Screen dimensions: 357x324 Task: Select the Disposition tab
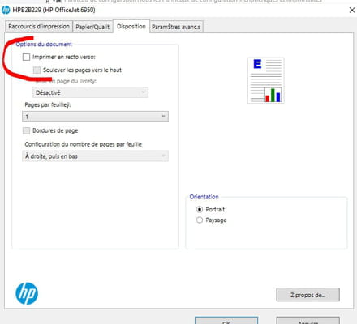point(131,26)
